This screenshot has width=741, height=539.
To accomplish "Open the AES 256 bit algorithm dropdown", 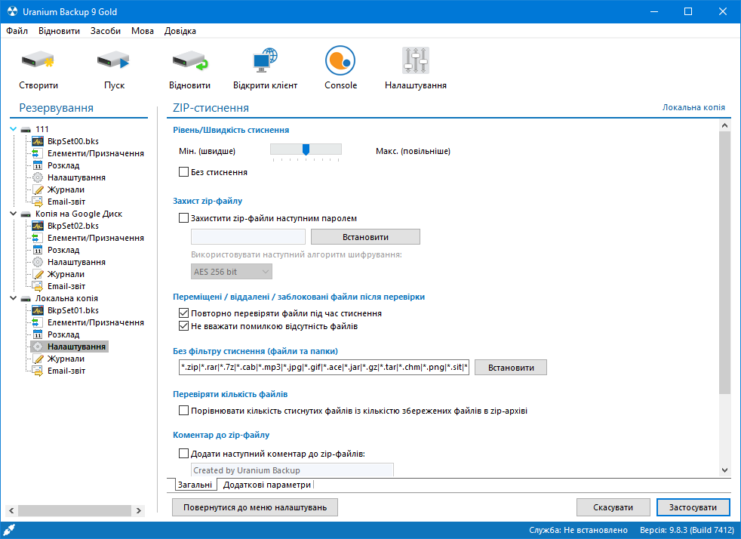I will 232,272.
